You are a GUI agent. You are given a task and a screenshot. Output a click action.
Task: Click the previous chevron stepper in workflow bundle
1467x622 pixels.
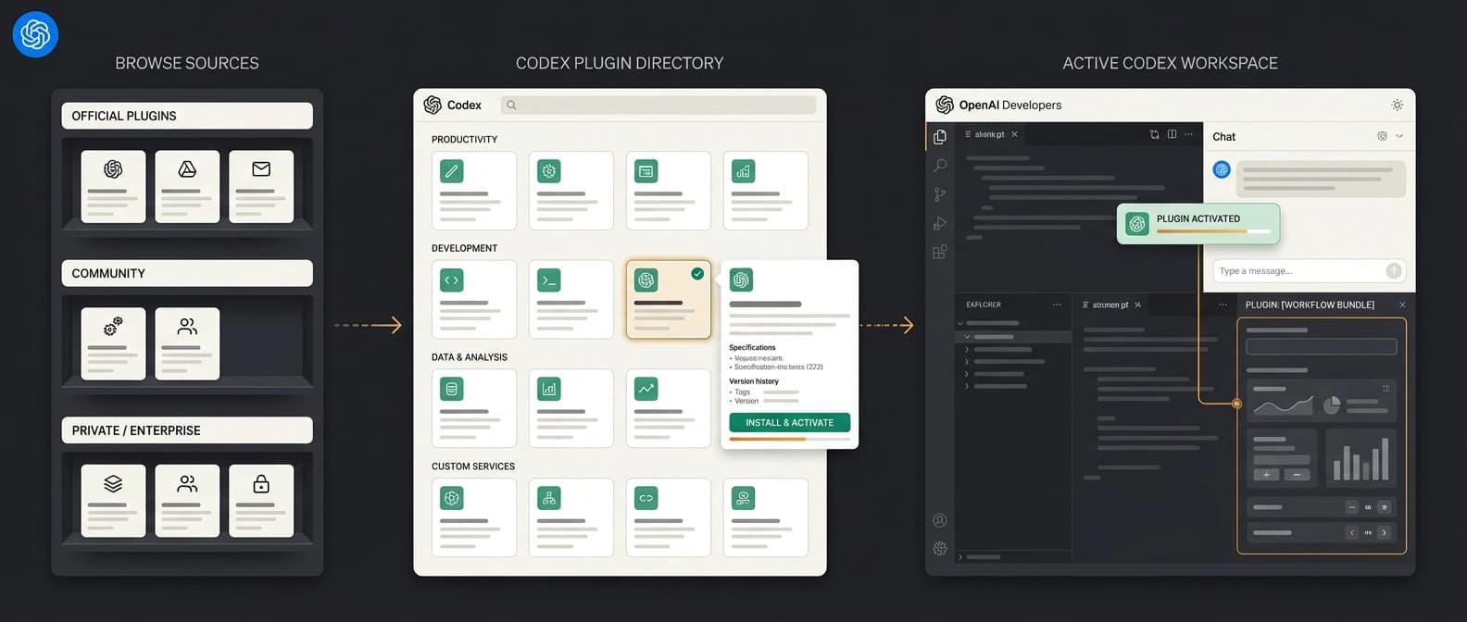[1352, 532]
